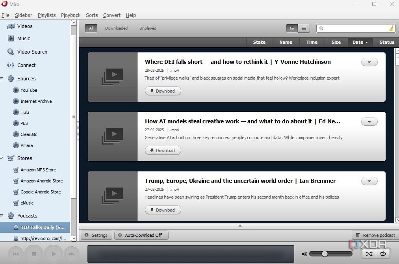Download the Ed Newton-Rex episode
Image resolution: width=399 pixels, height=264 pixels.
click(163, 150)
